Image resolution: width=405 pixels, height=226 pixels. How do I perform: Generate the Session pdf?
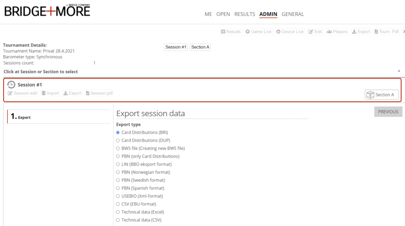pyautogui.click(x=99, y=93)
